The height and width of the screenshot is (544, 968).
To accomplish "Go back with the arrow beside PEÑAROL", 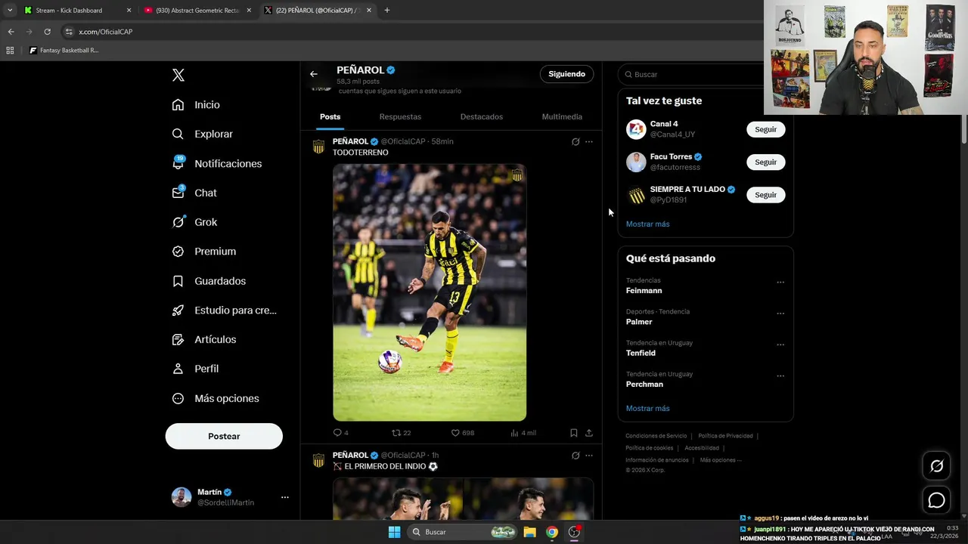I will click(314, 74).
